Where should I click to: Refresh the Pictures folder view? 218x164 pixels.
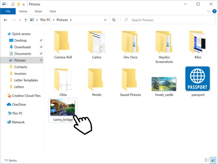tap(114, 20)
